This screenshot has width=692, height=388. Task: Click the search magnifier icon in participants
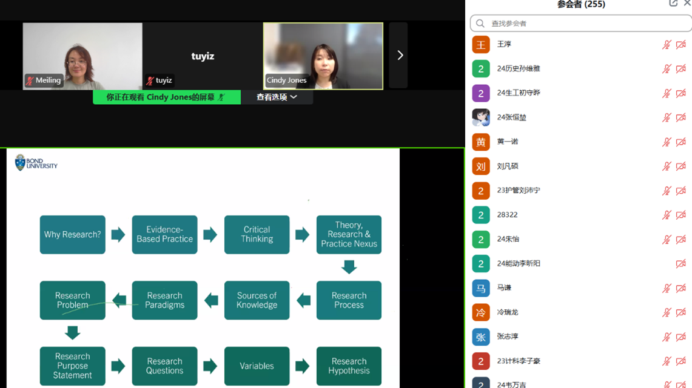pyautogui.click(x=480, y=24)
